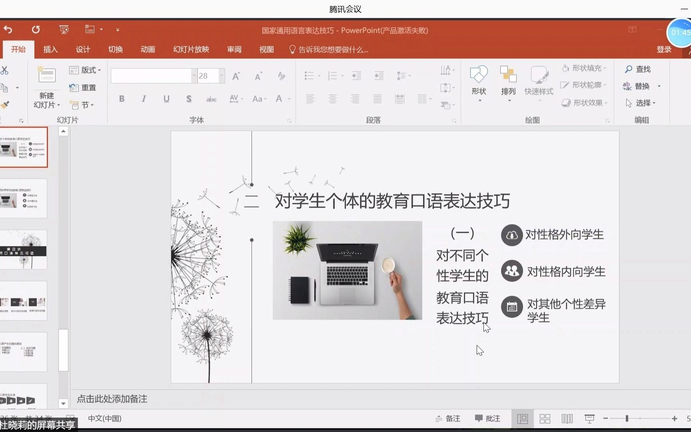The width and height of the screenshot is (691, 432).
Task: Center text alignment icon
Action: pyautogui.click(x=333, y=99)
